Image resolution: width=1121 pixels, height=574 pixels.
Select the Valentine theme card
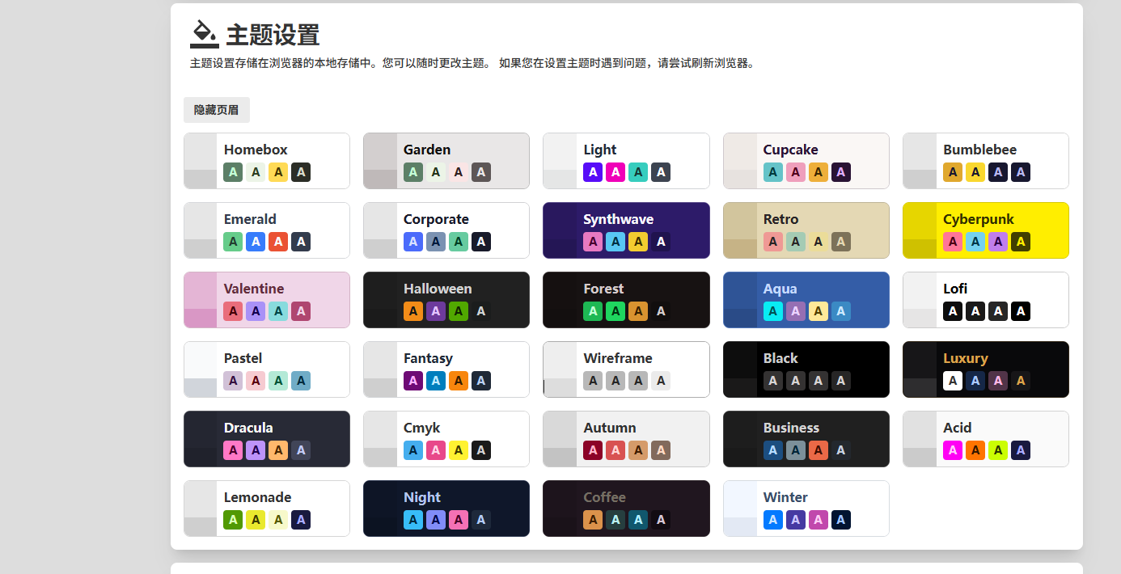click(267, 300)
